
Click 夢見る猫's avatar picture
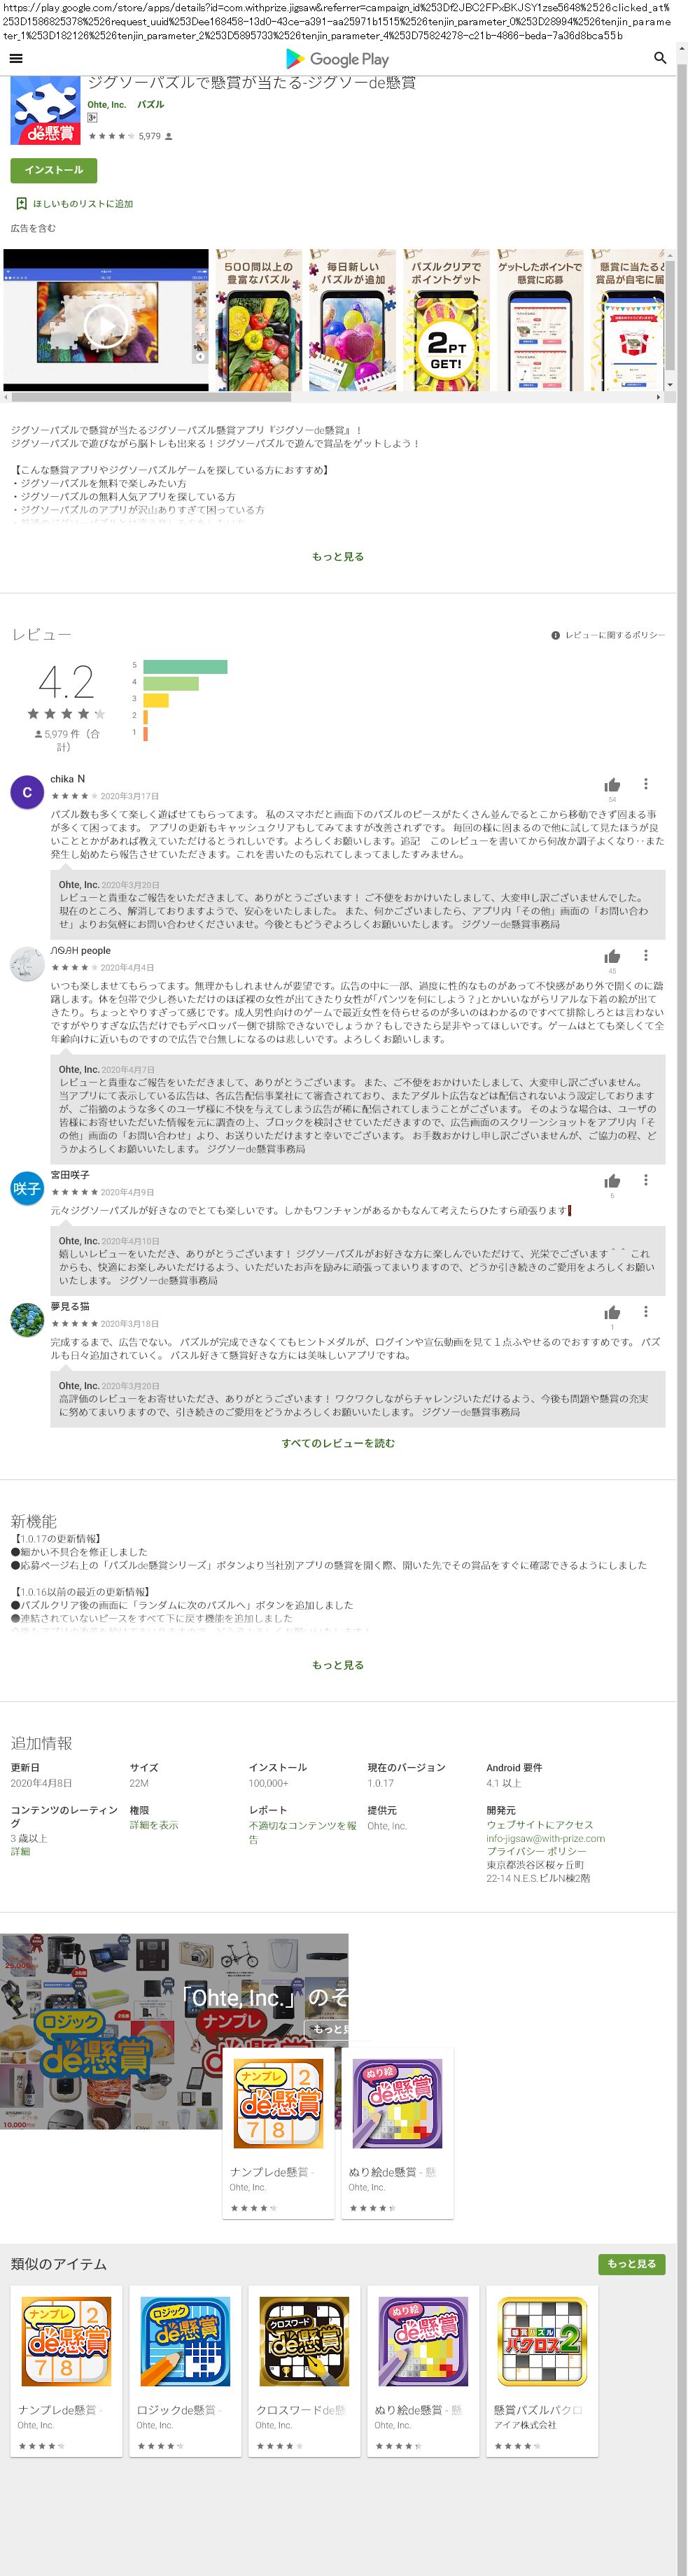[x=27, y=1319]
